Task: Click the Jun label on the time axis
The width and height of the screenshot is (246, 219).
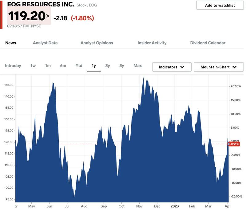Action: [49, 206]
